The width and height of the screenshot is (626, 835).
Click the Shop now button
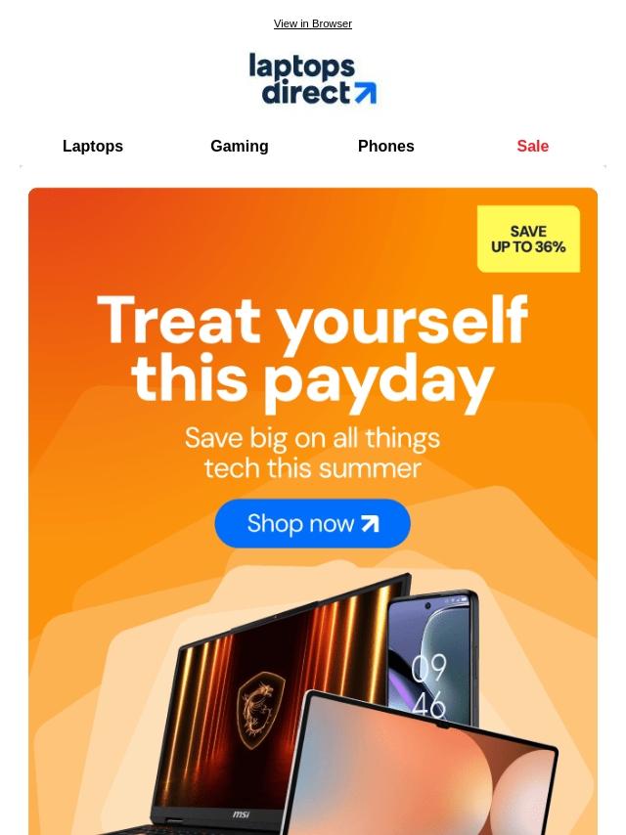[x=313, y=523]
